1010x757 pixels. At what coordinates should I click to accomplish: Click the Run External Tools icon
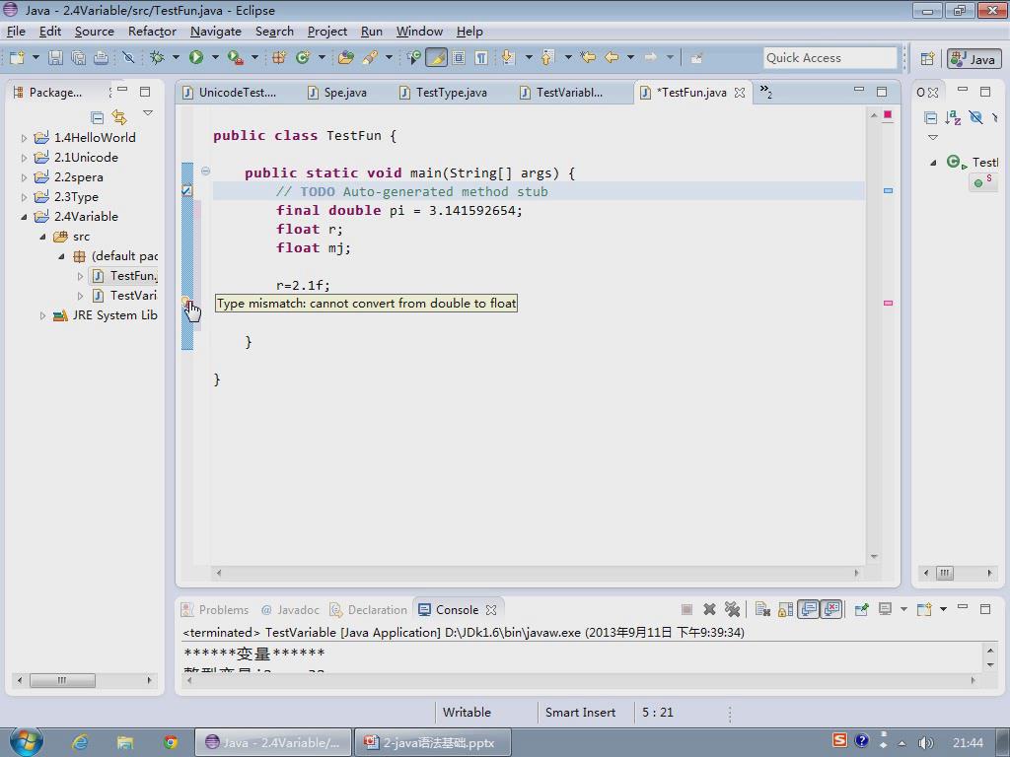click(235, 58)
